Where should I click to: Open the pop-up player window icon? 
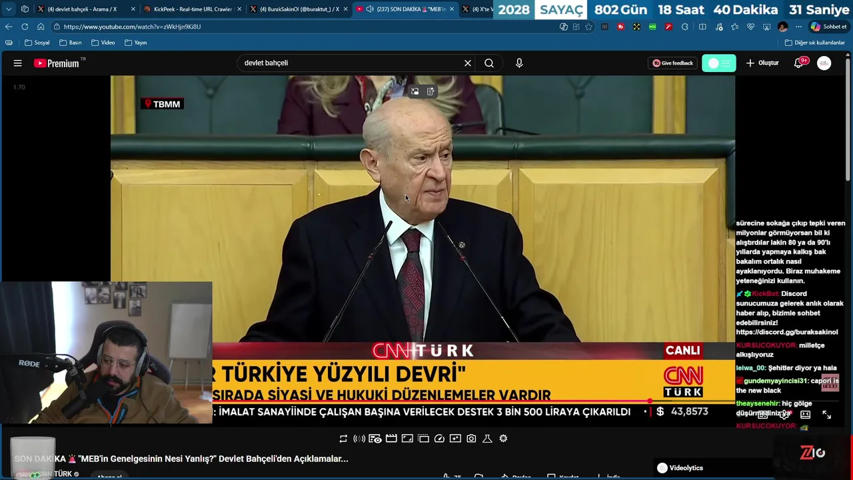(423, 439)
